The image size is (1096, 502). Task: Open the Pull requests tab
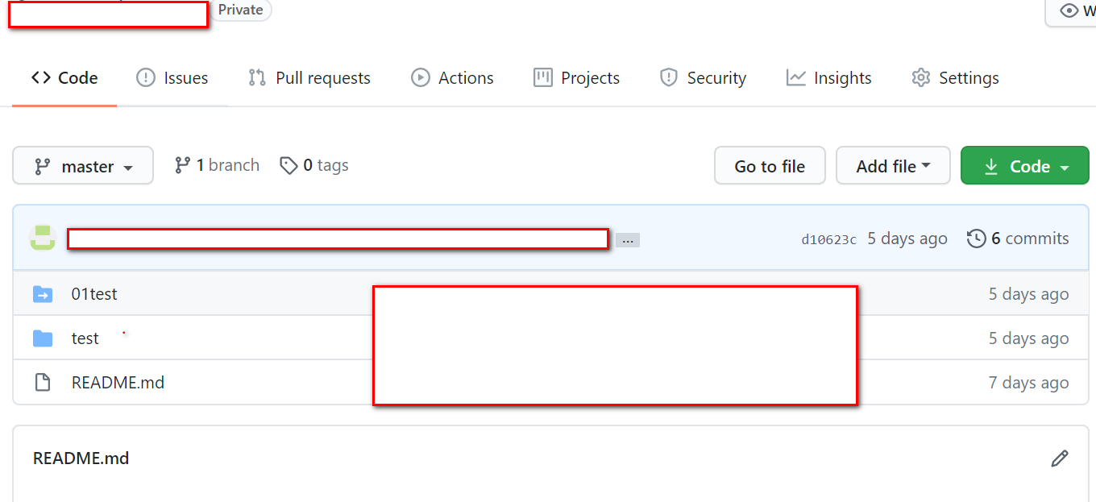(x=309, y=78)
